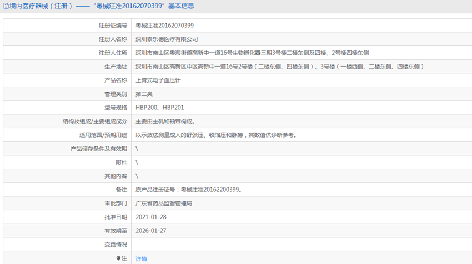Click the 批准日期 row label
This screenshot has height=264, width=472.
(x=116, y=217)
